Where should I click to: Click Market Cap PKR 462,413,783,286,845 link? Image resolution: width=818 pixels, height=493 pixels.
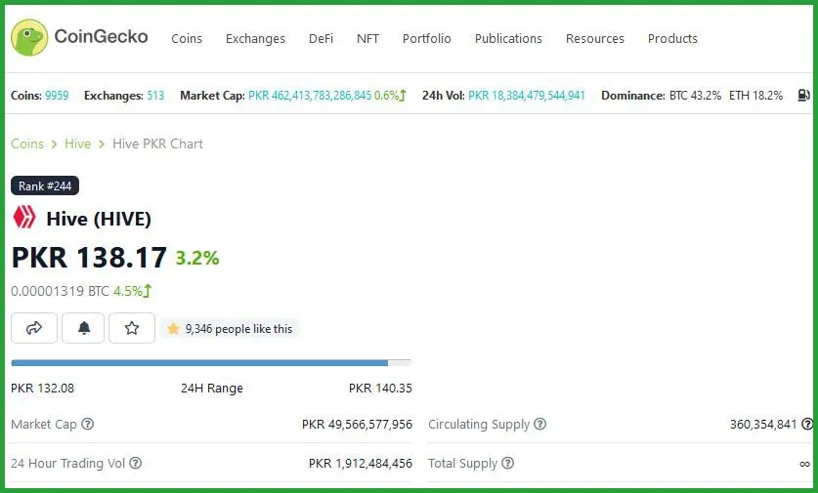pos(310,96)
